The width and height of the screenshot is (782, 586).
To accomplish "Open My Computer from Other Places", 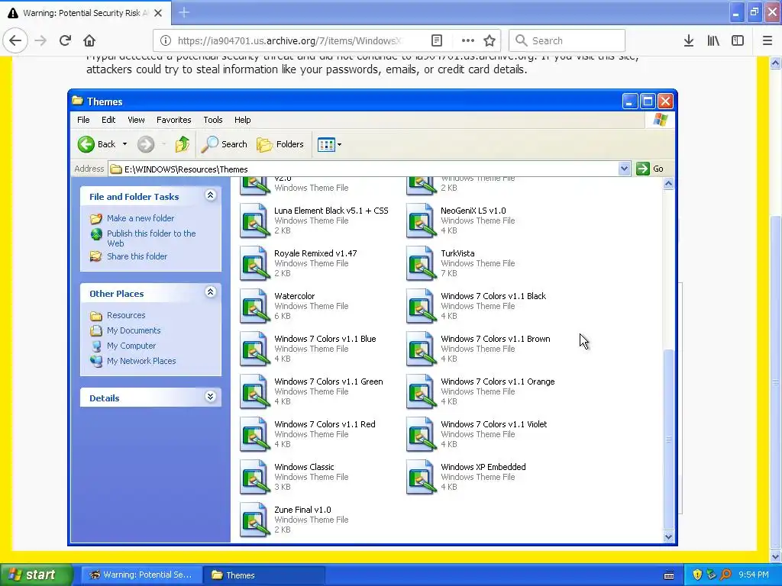I will pos(131,346).
